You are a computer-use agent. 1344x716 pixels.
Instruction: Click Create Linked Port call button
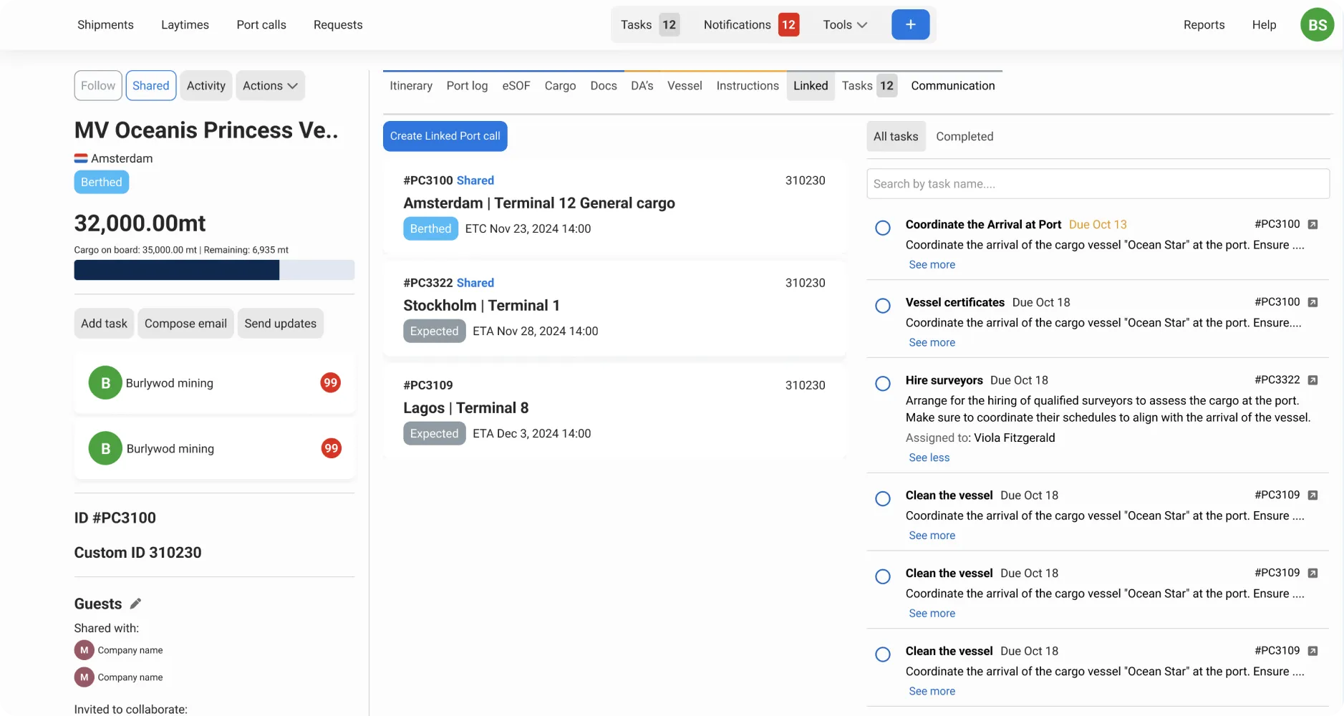[x=445, y=136]
